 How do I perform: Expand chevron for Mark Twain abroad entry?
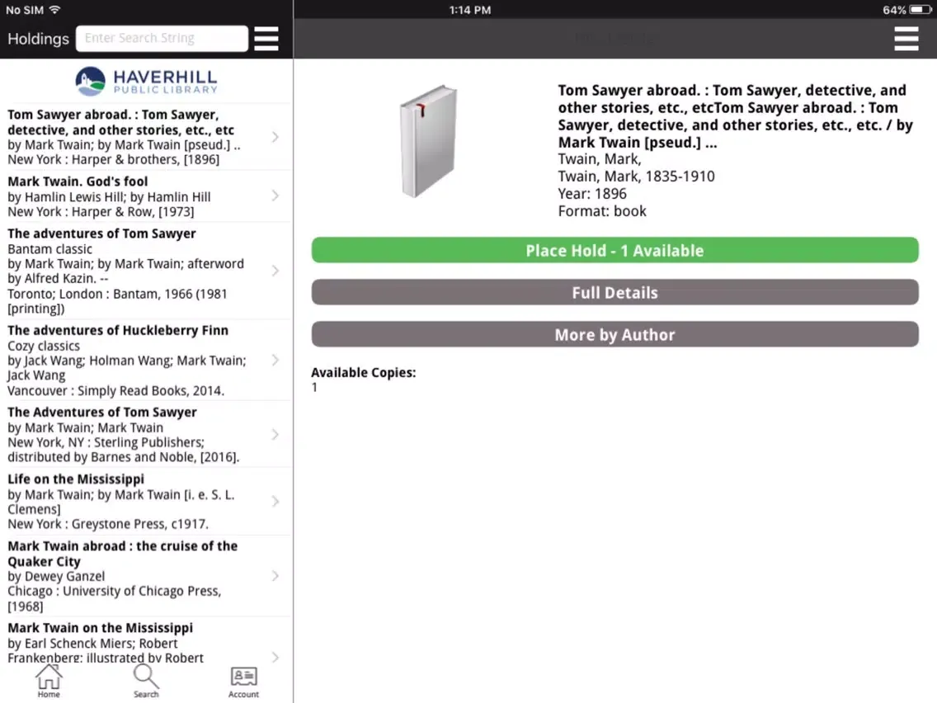coord(275,576)
